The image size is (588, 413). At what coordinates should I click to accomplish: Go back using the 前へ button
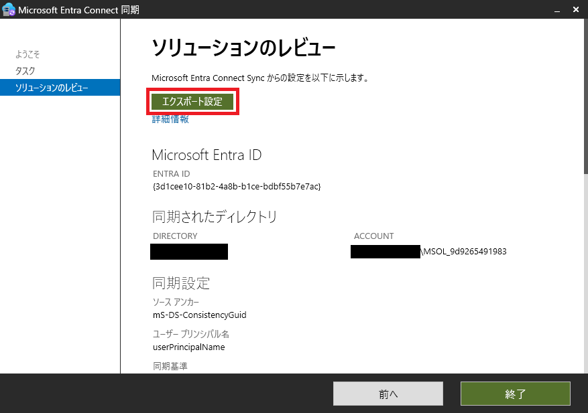[x=388, y=394]
